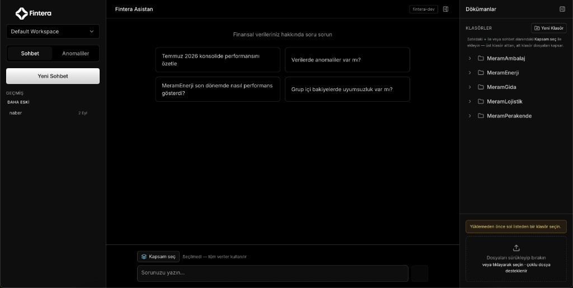Click the 'KLASÖRLER' section label

(479, 28)
